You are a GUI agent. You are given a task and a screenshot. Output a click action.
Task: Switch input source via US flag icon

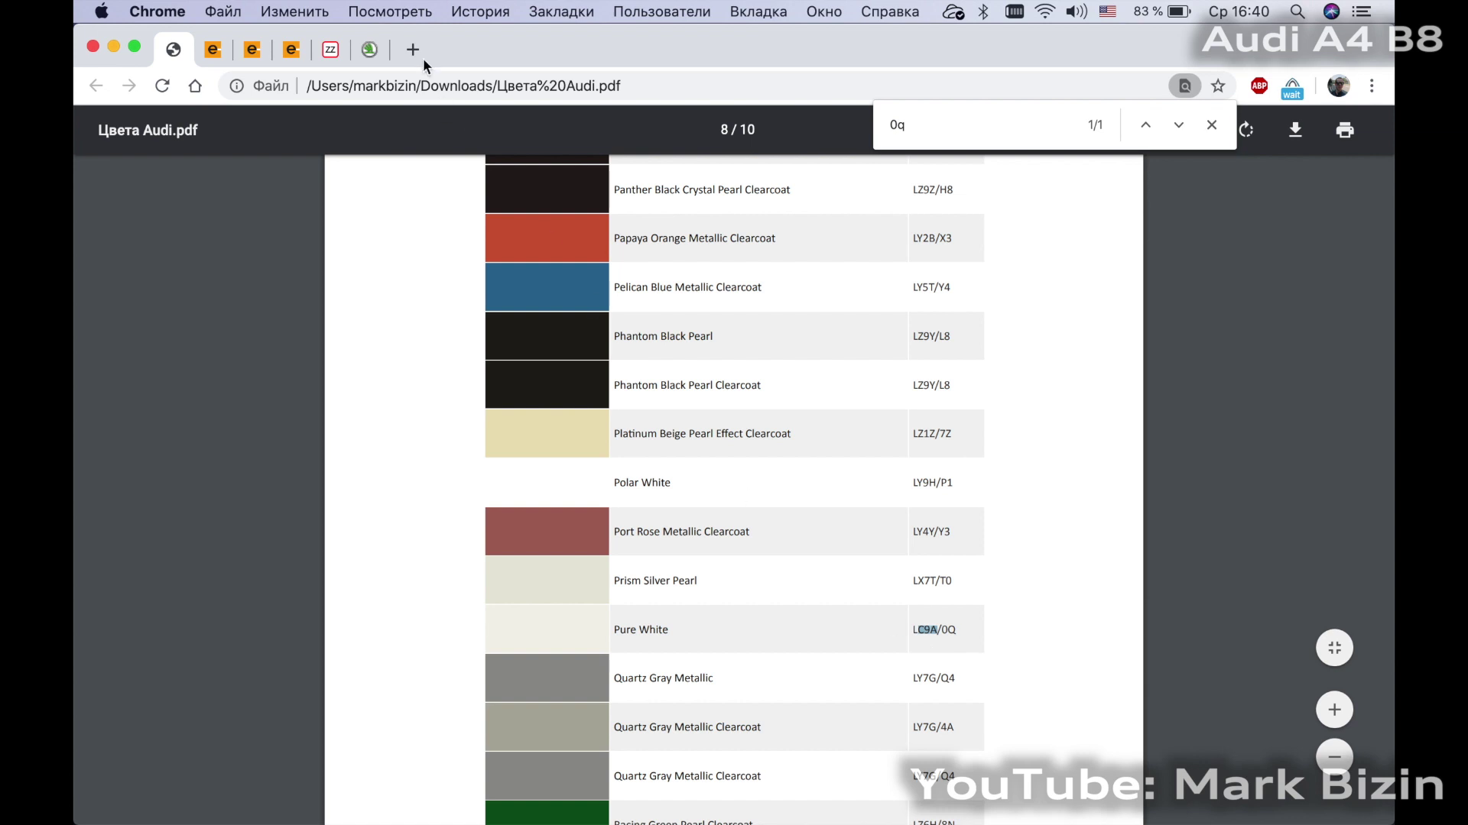click(x=1107, y=11)
